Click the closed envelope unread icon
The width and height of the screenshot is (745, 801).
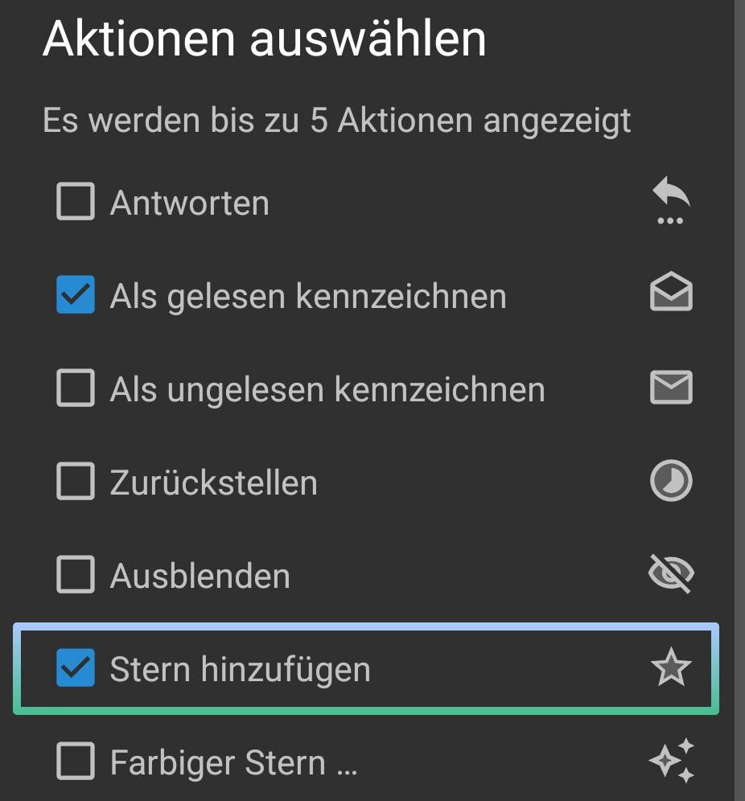point(671,387)
